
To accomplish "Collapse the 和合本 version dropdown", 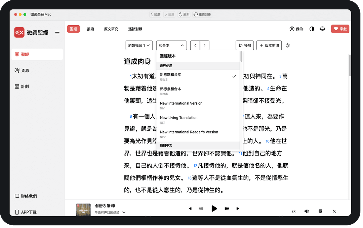I will coord(171,45).
